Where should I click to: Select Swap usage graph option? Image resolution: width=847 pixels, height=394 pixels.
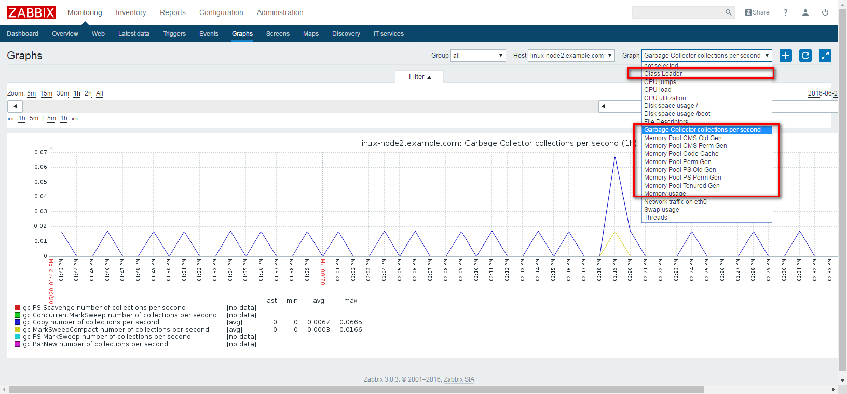pos(706,210)
